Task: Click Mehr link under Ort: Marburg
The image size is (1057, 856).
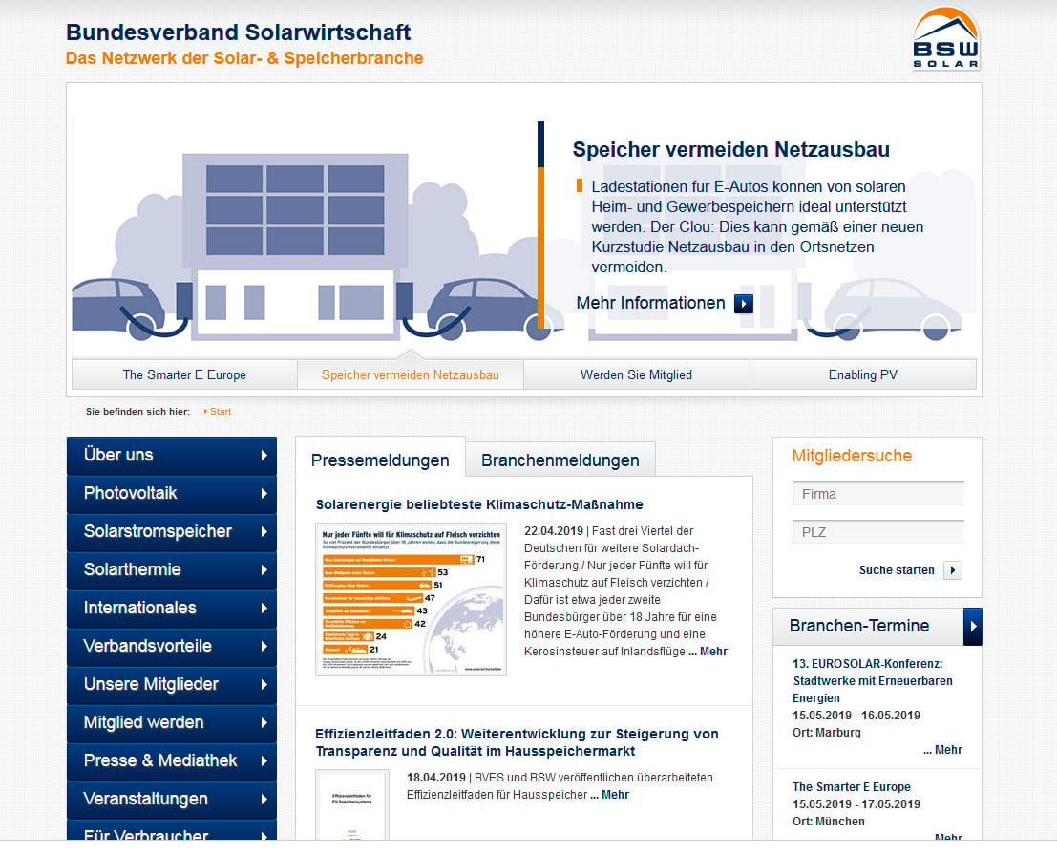Action: click(943, 750)
